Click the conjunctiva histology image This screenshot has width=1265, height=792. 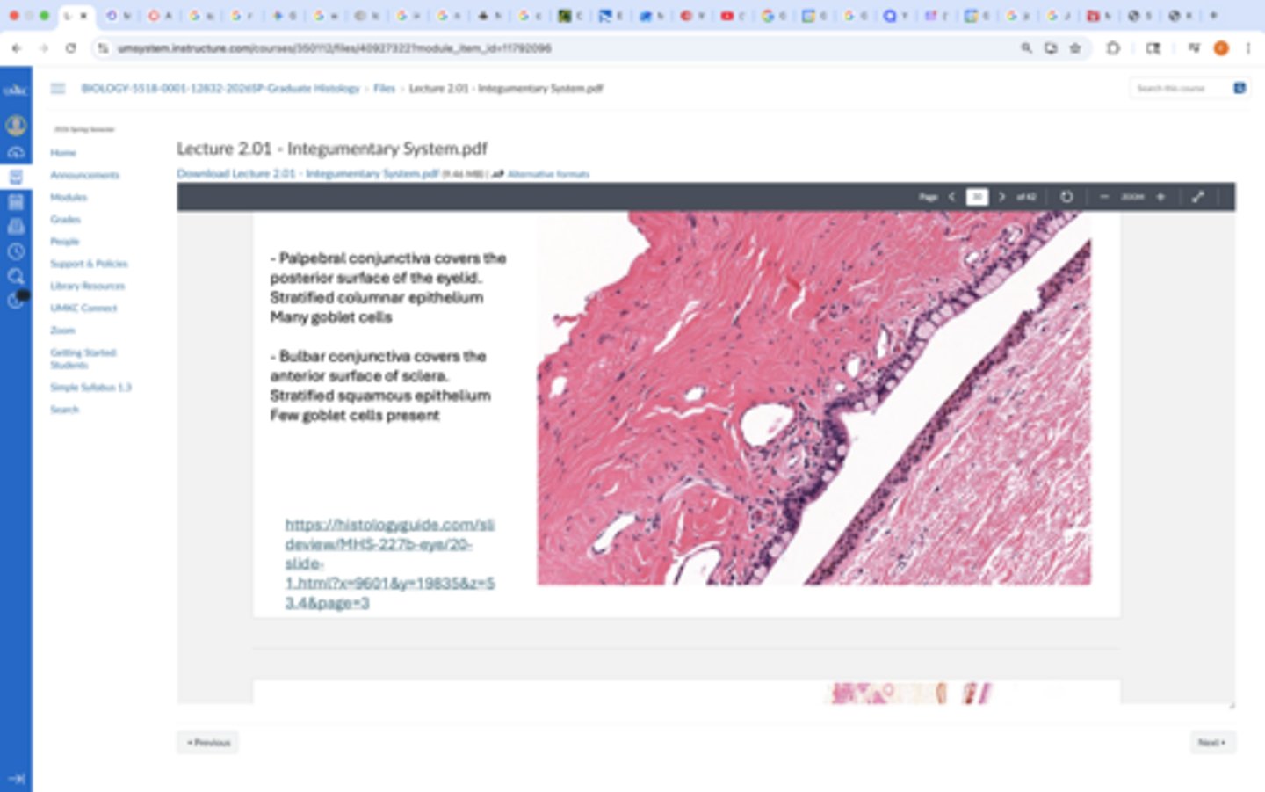pos(813,398)
